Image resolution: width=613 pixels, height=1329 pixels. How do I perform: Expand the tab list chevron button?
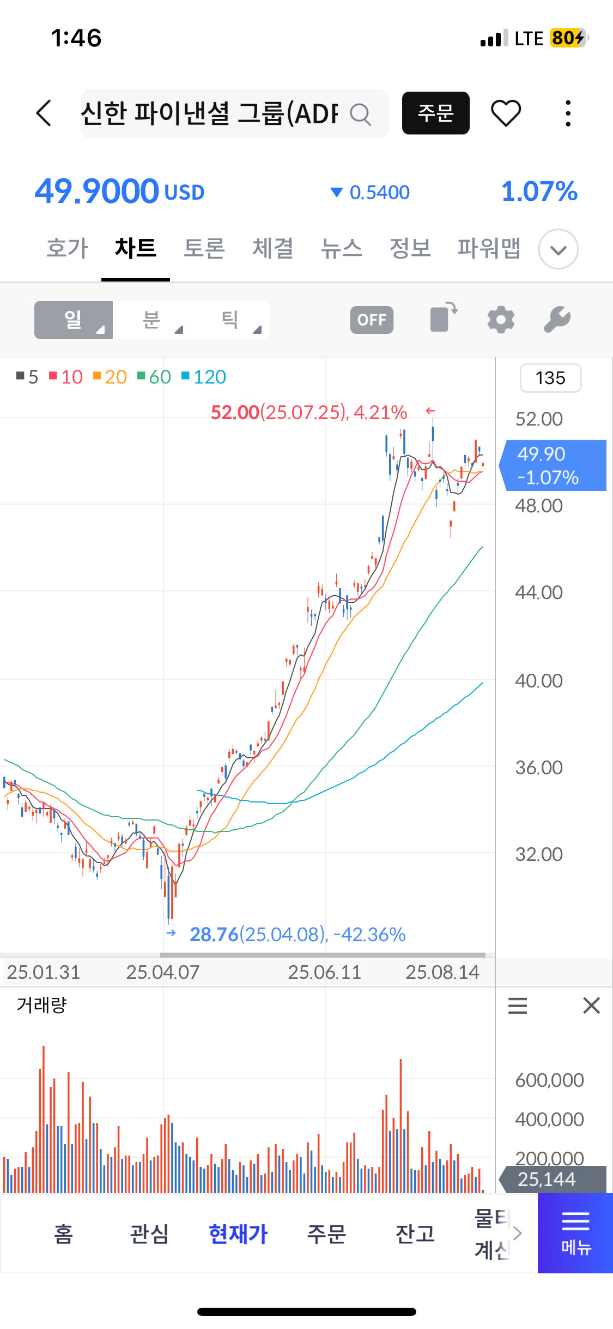558,249
